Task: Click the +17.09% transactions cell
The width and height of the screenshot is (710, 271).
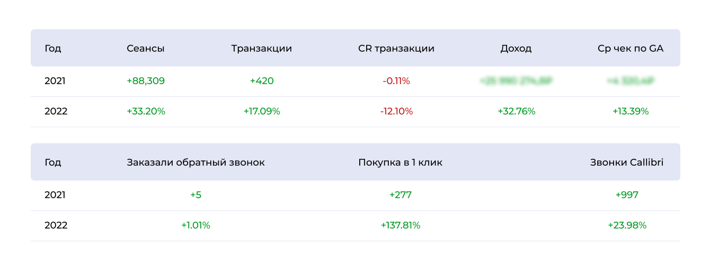Action: tap(262, 112)
